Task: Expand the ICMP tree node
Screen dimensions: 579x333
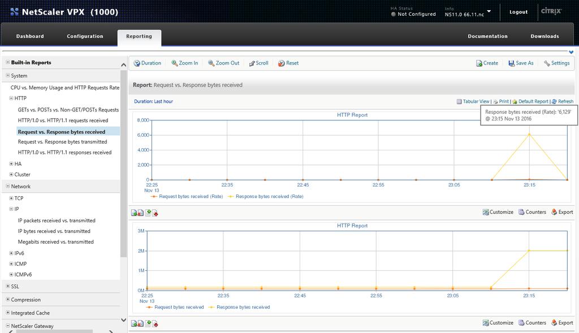Action: point(11,264)
